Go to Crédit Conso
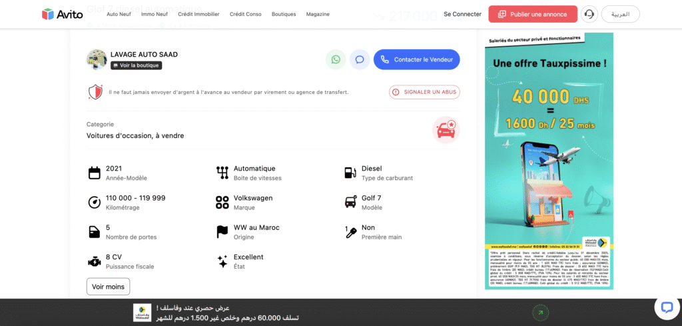Screen dimensions: 682x326 click(x=246, y=15)
